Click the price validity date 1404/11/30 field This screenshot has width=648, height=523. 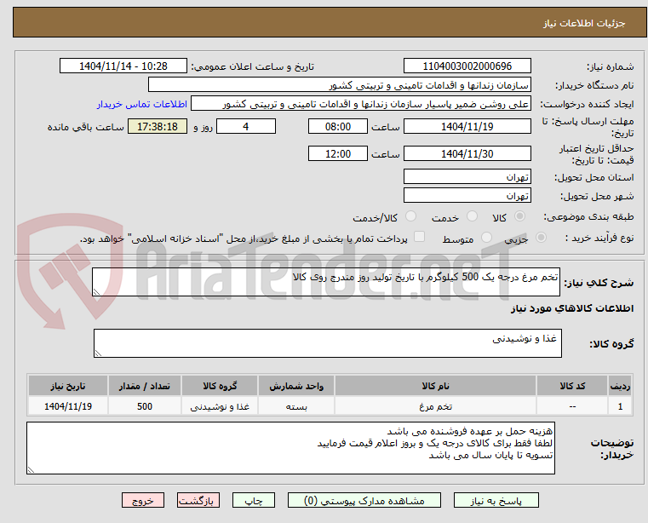pyautogui.click(x=467, y=154)
